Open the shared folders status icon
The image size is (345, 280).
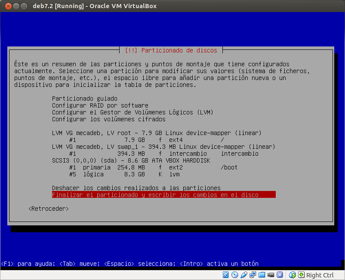[261, 275]
